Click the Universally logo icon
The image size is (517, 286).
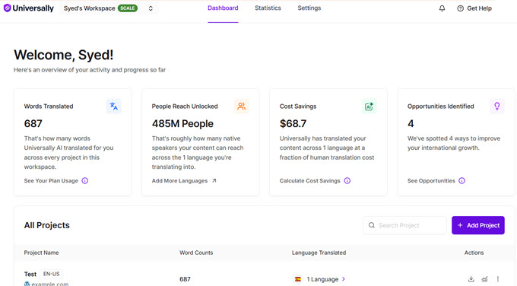tap(7, 8)
